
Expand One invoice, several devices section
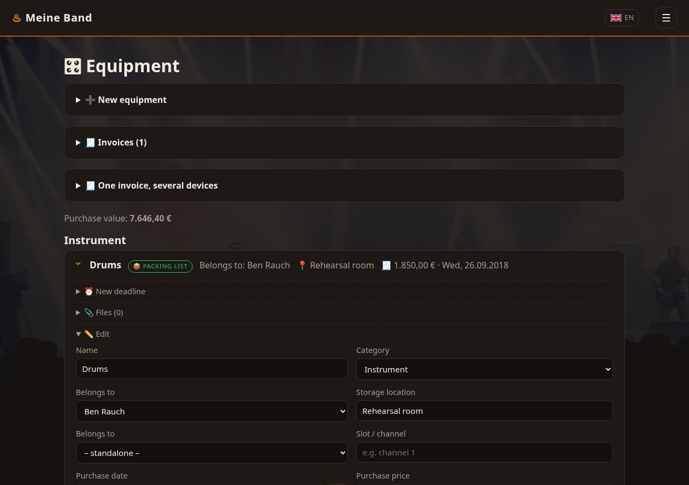pyautogui.click(x=344, y=185)
